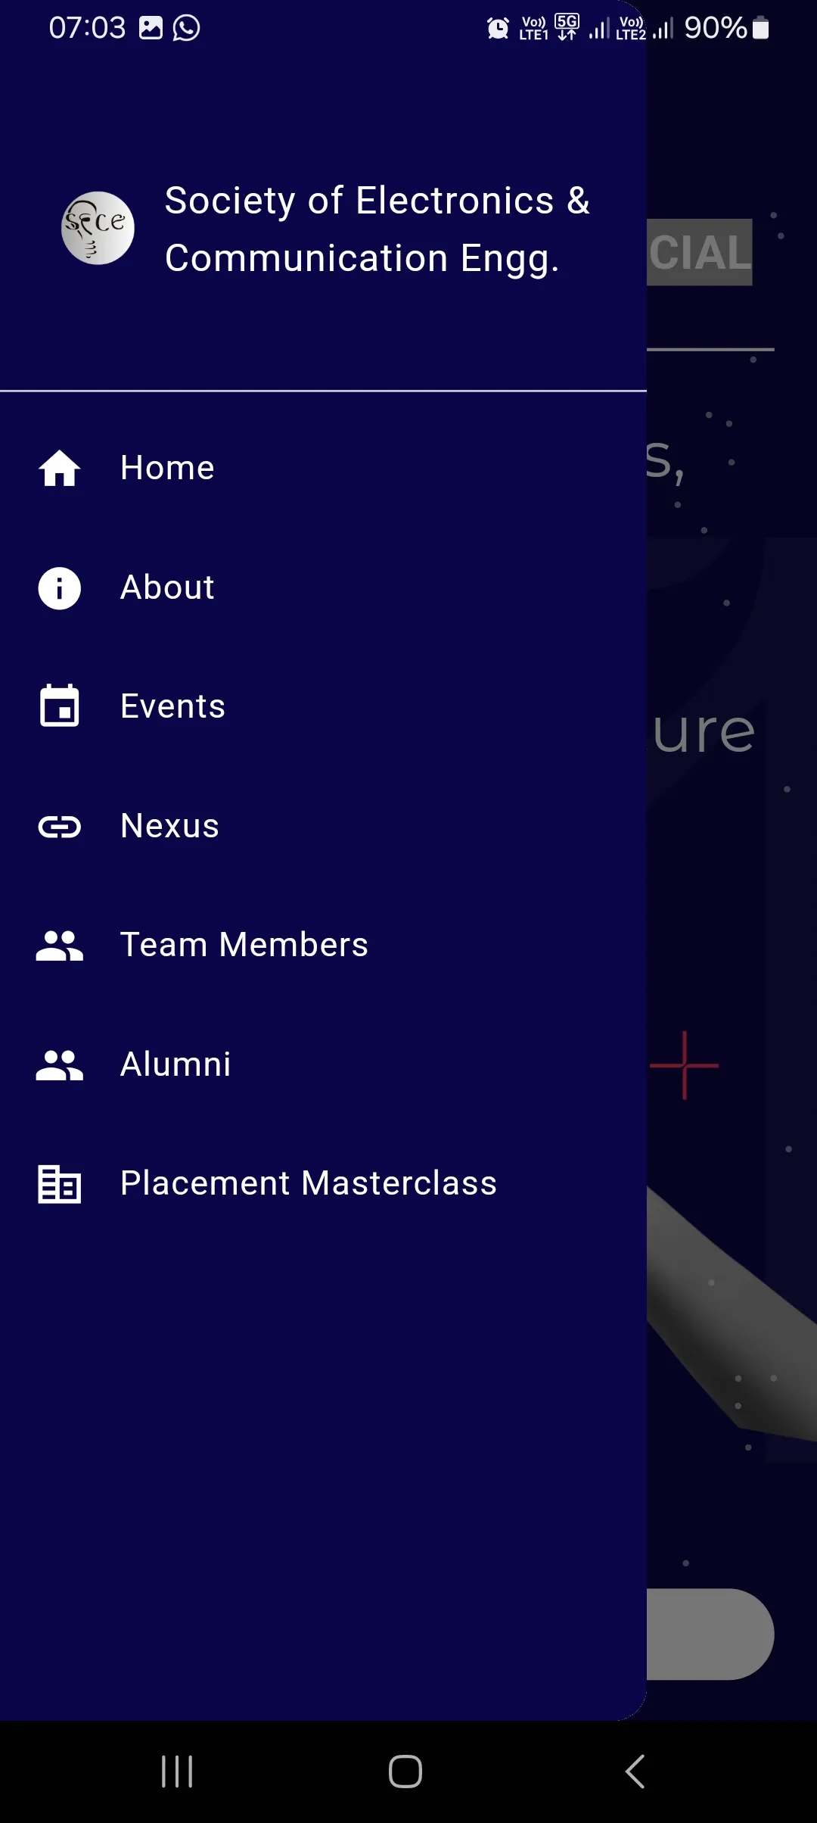Open the About menu item
The height and width of the screenshot is (1823, 817).
323,588
